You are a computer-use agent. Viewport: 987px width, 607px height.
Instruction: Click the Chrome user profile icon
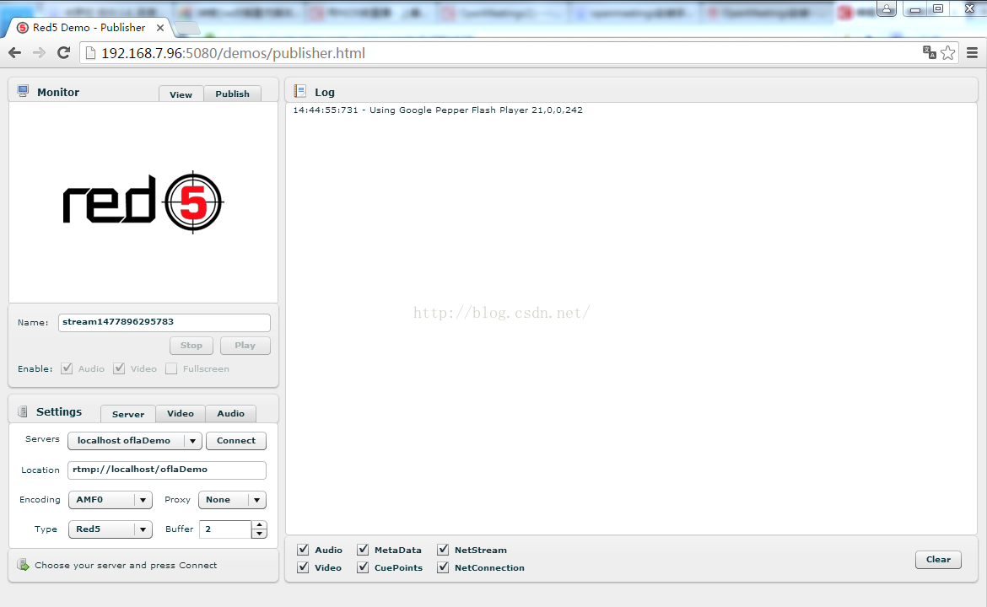887,8
